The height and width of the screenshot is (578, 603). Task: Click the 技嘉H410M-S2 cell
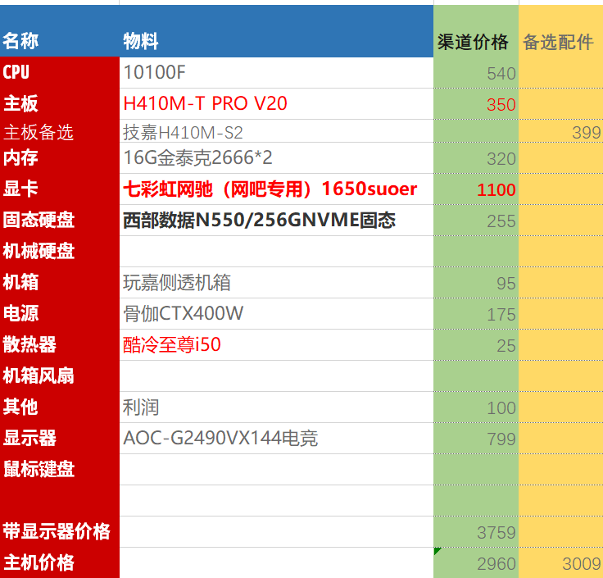[x=276, y=131]
